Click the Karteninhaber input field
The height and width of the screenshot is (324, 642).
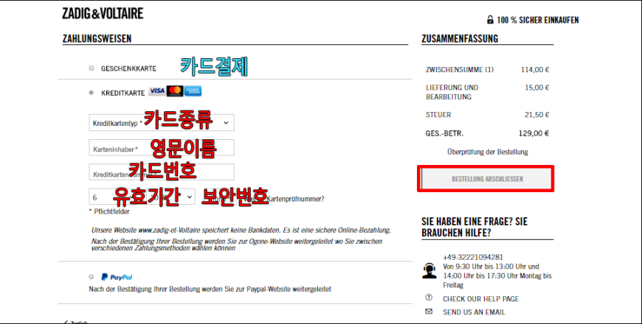[x=162, y=147]
